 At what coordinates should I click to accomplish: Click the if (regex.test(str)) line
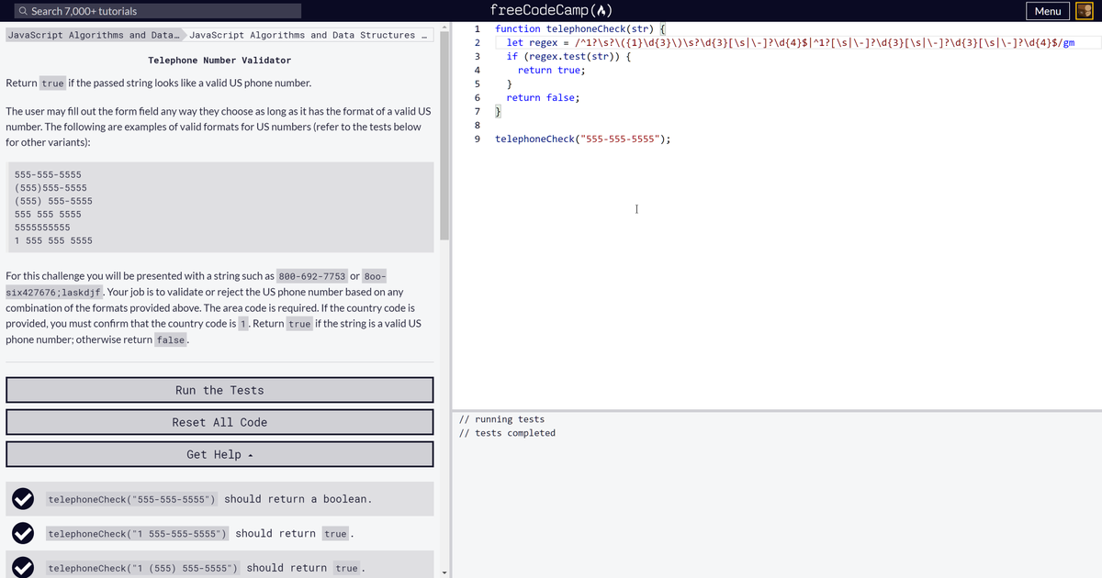[x=568, y=56]
